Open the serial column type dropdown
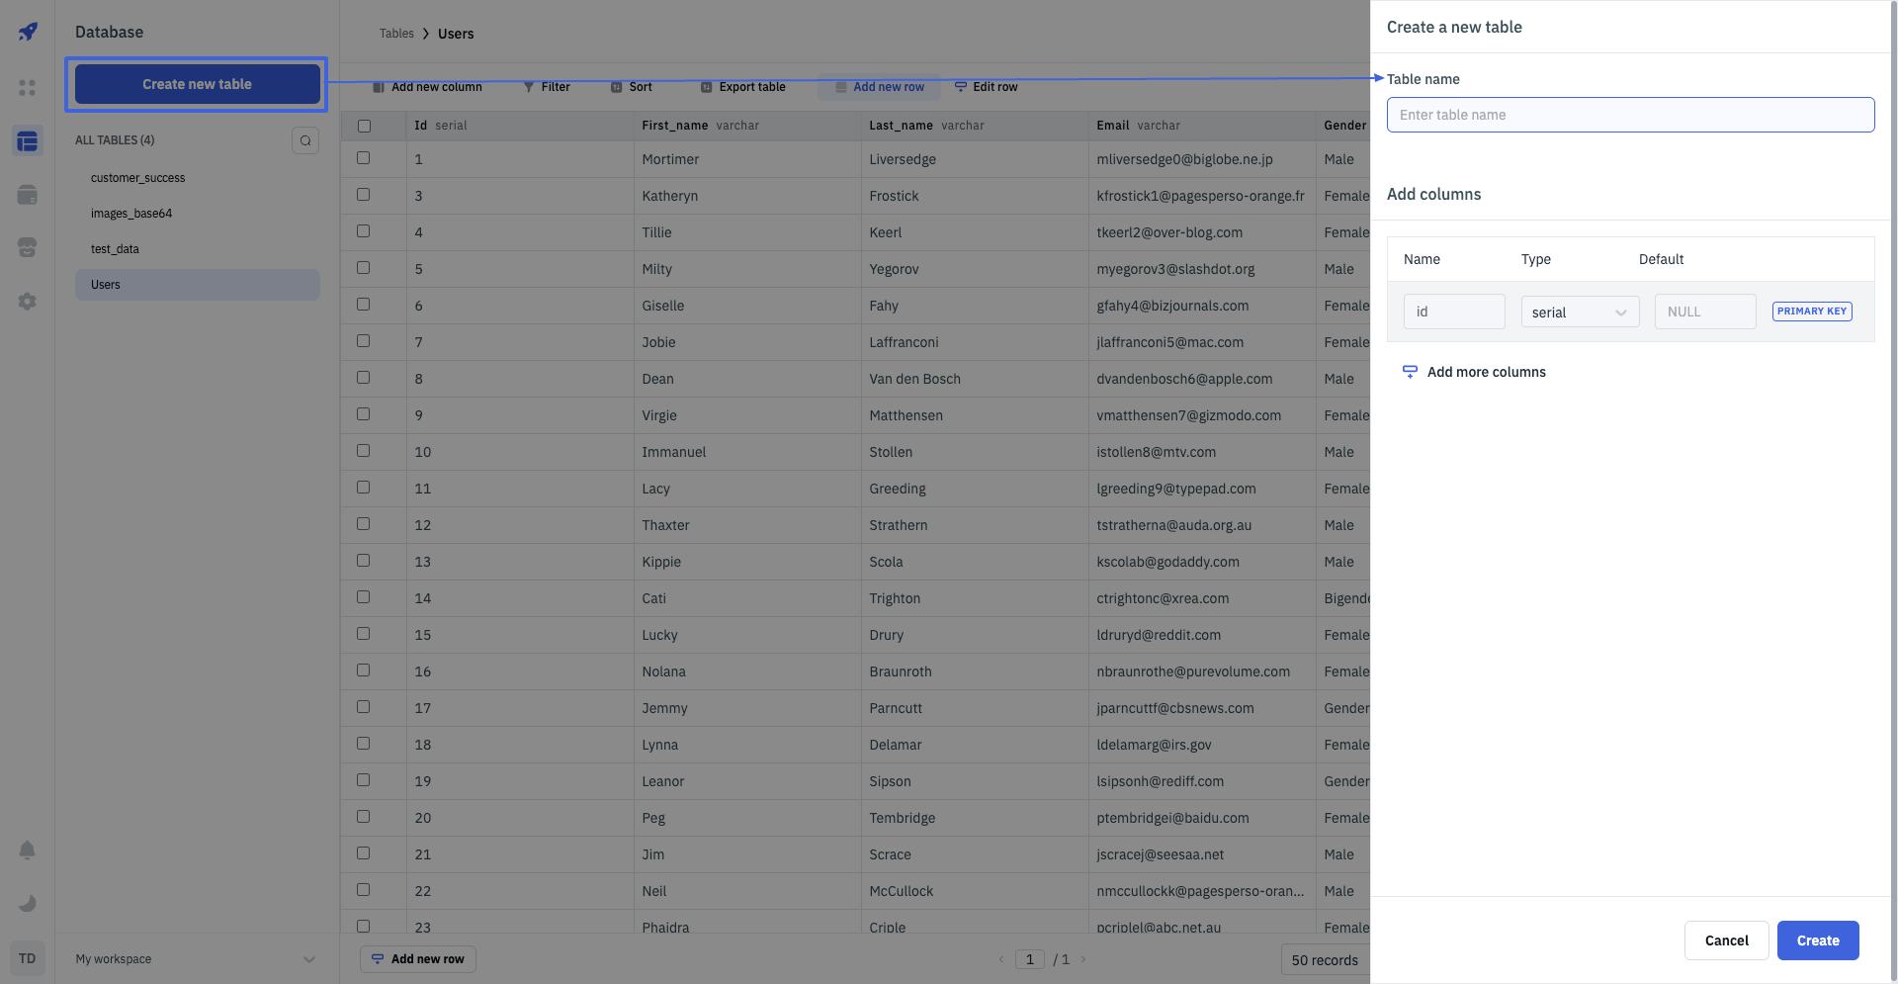1898x984 pixels. [x=1579, y=313]
